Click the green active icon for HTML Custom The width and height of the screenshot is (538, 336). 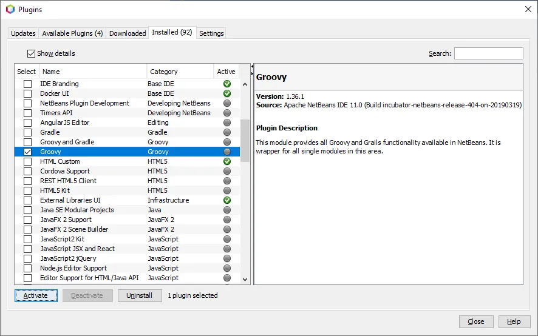coord(226,161)
